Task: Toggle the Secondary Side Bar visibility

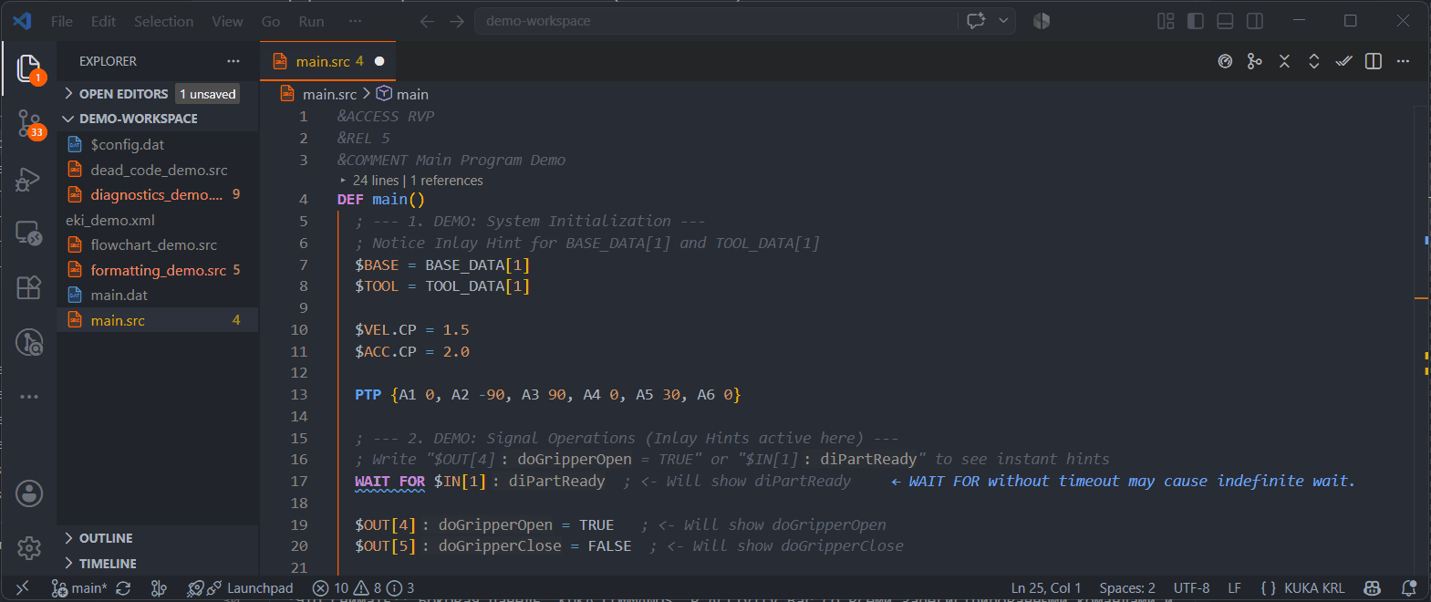Action: [1255, 21]
